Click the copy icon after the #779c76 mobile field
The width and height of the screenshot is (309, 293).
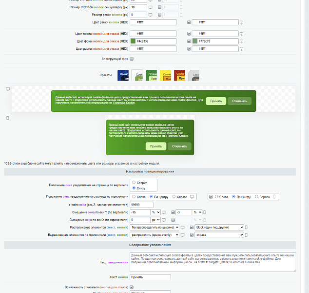click(241, 42)
